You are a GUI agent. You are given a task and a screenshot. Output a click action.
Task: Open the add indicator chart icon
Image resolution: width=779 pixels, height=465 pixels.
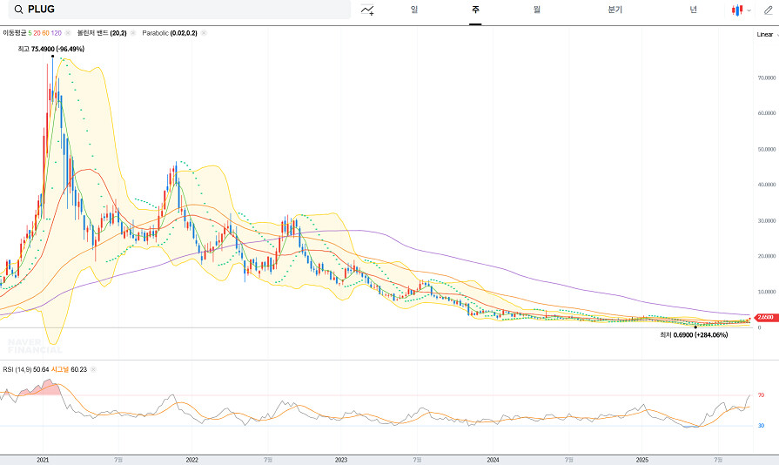point(367,10)
